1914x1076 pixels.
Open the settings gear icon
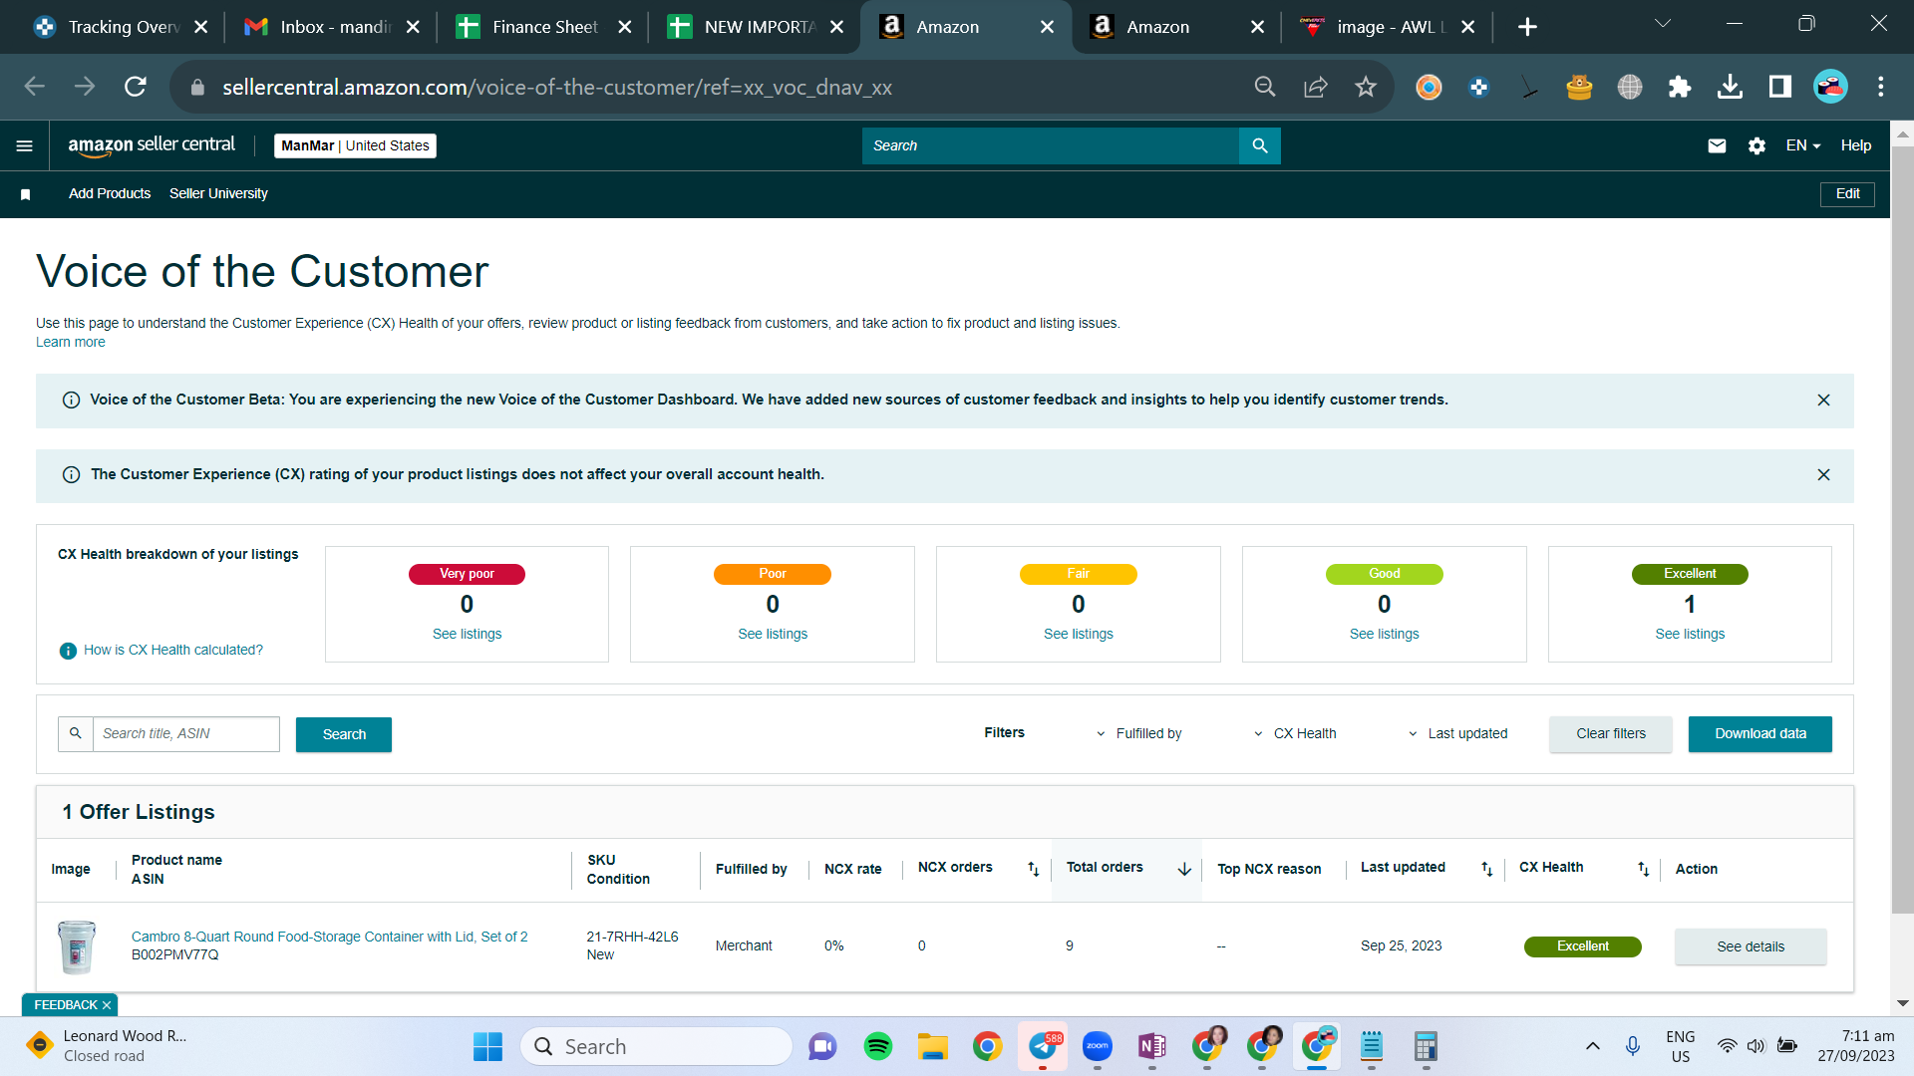tap(1756, 146)
